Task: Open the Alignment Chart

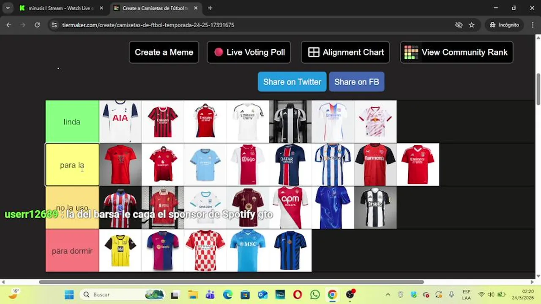Action: 345,52
